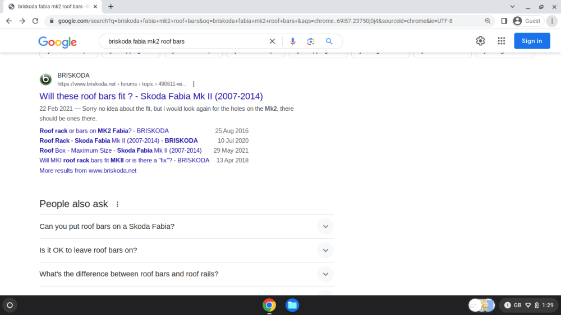Open the Guest profile button

point(528,21)
